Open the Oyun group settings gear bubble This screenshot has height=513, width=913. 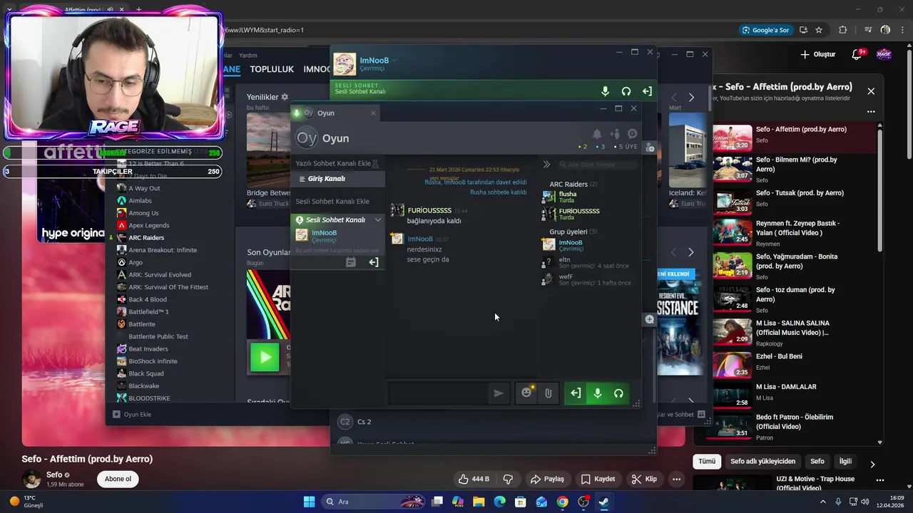pyautogui.click(x=632, y=134)
